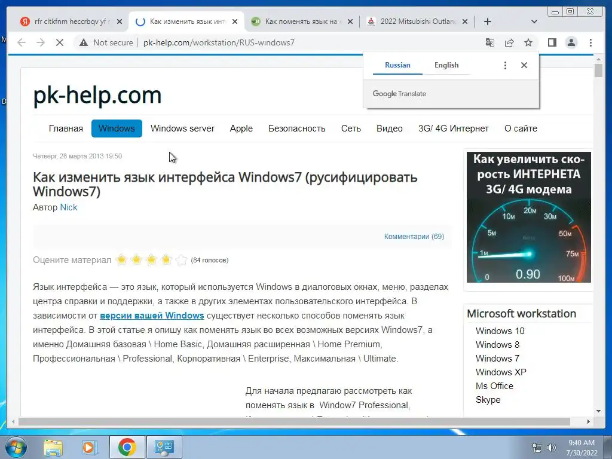The height and width of the screenshot is (459, 612).
Task: Open Сеть menu item
Action: [351, 128]
